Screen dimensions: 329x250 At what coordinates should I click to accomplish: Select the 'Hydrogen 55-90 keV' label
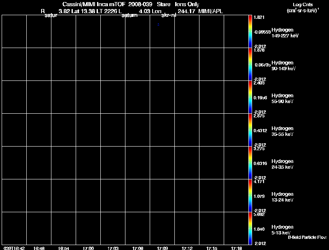coord(283,99)
